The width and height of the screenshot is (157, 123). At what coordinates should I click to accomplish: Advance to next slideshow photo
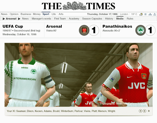coord(144,111)
